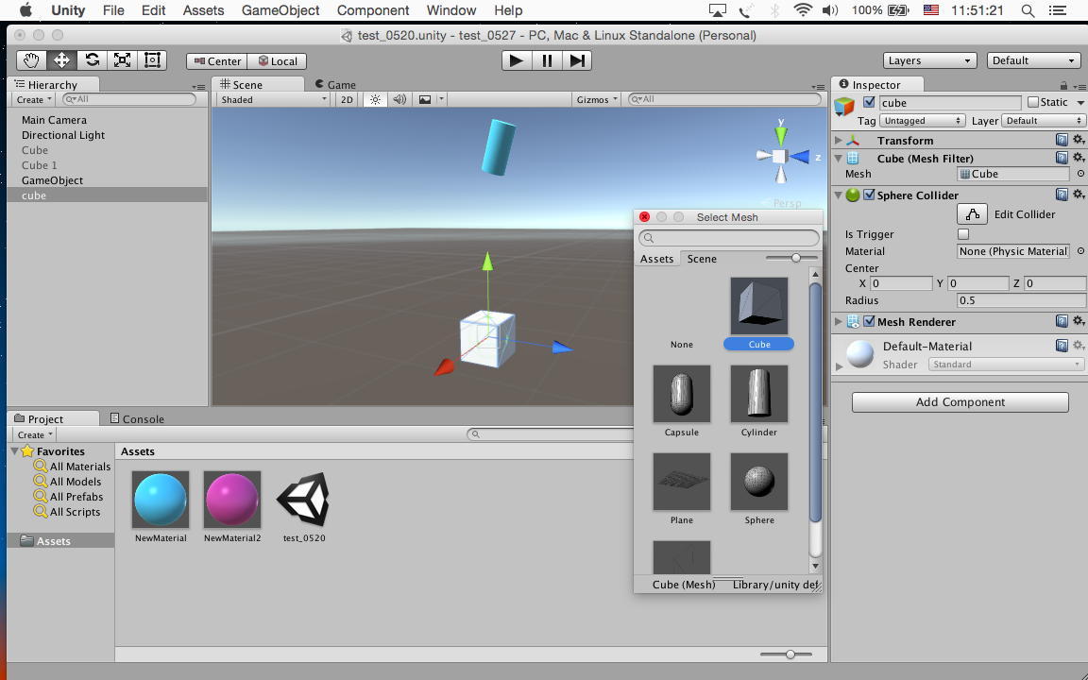
Task: Click scene gizmo Y axis cone
Action: tap(781, 134)
